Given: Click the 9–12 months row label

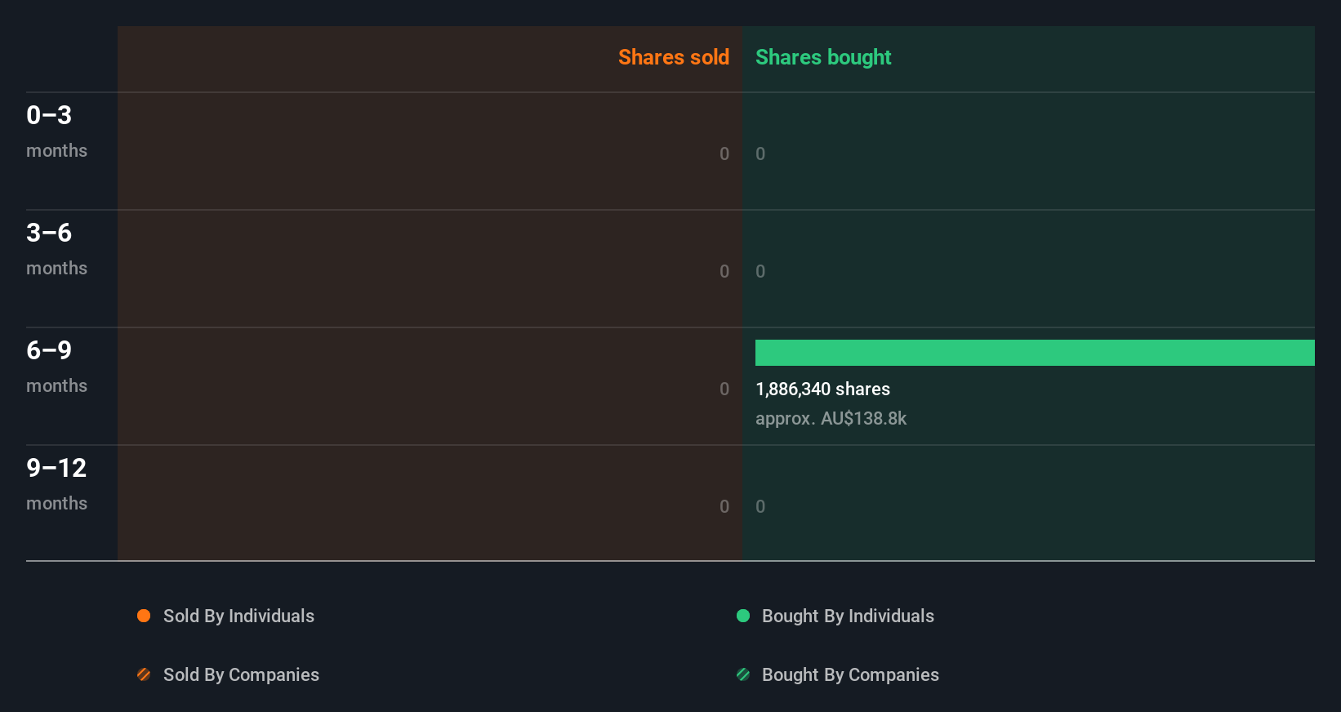Looking at the screenshot, I should [x=56, y=484].
